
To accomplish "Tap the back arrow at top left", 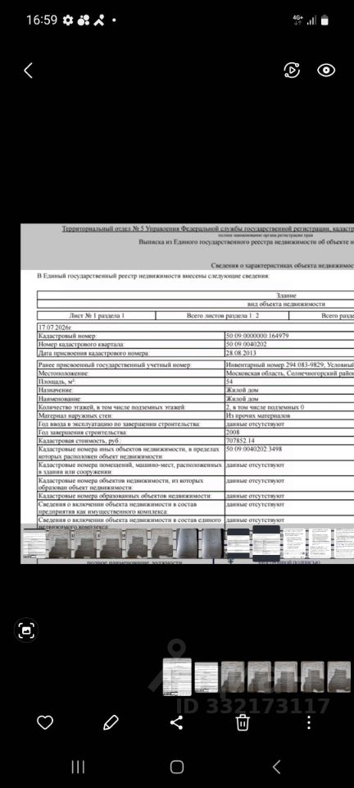I will 28,71.
